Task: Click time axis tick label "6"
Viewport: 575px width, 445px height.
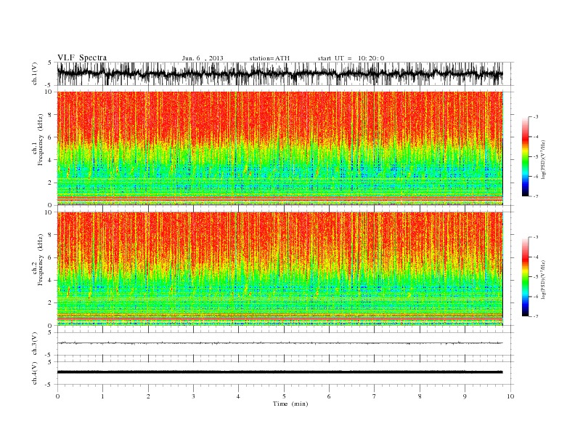Action: point(329,396)
